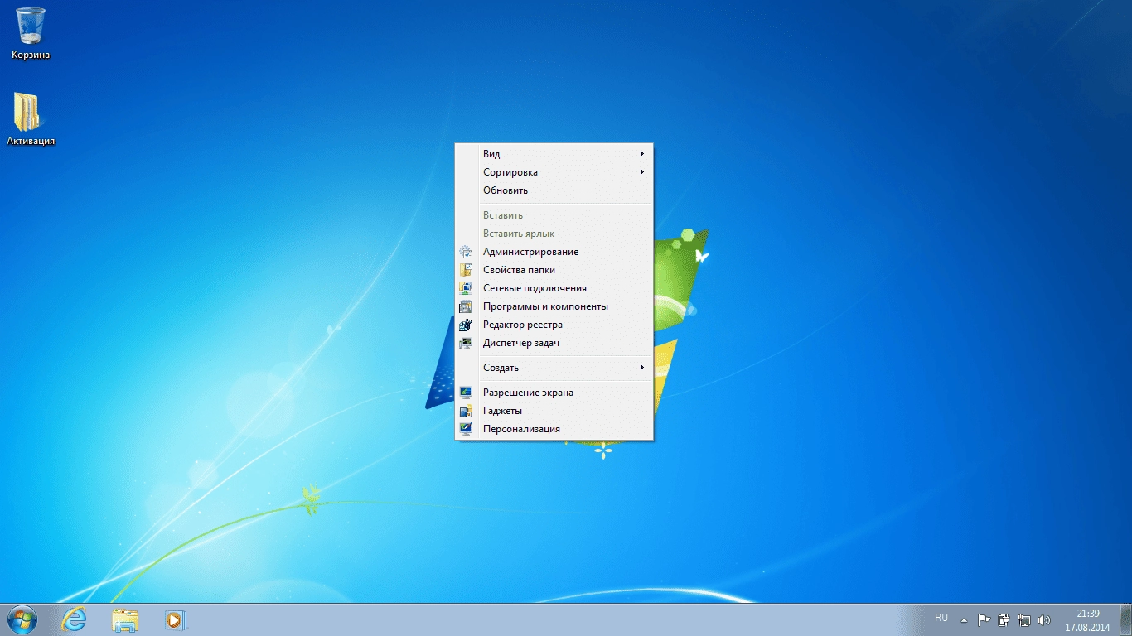The image size is (1132, 636).
Task: Click the volume speaker icon in the tray
Action: click(x=1045, y=619)
